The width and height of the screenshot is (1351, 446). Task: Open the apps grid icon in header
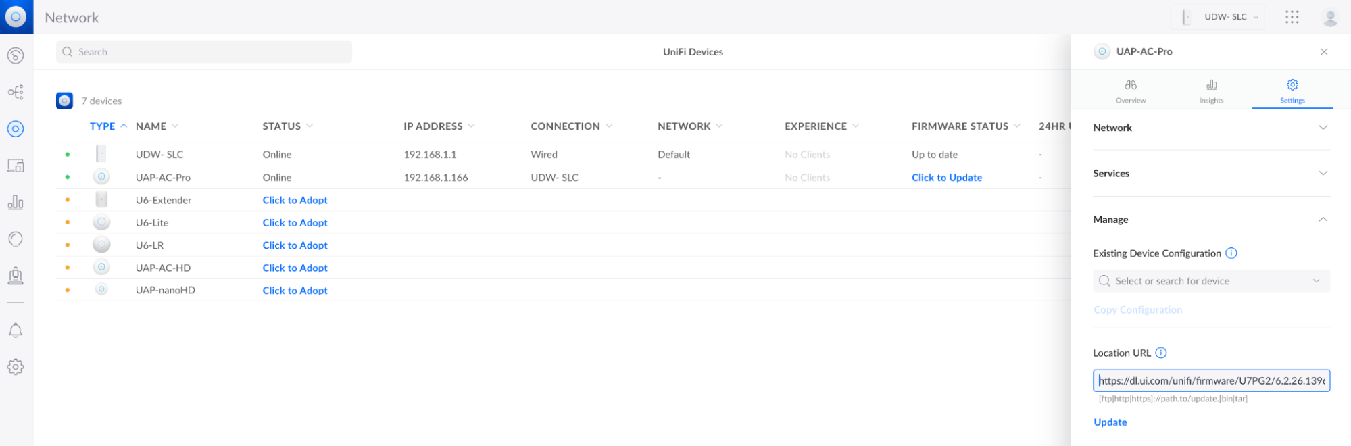pos(1292,17)
